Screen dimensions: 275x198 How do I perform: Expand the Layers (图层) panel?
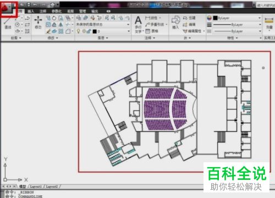point(103,38)
